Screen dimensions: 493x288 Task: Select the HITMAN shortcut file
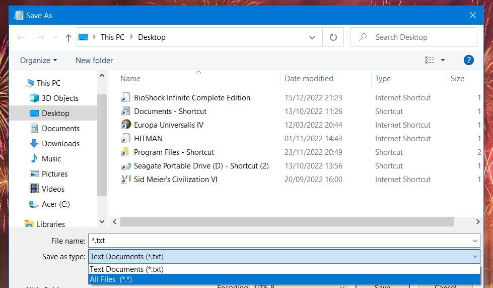[148, 139]
